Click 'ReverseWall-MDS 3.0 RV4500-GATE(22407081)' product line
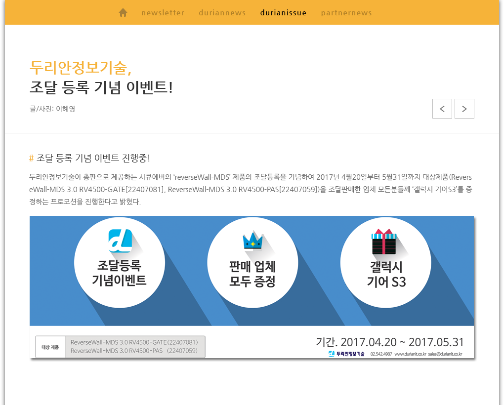504x405 pixels. pos(134,342)
